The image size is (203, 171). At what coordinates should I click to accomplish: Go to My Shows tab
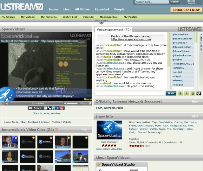(8, 17)
